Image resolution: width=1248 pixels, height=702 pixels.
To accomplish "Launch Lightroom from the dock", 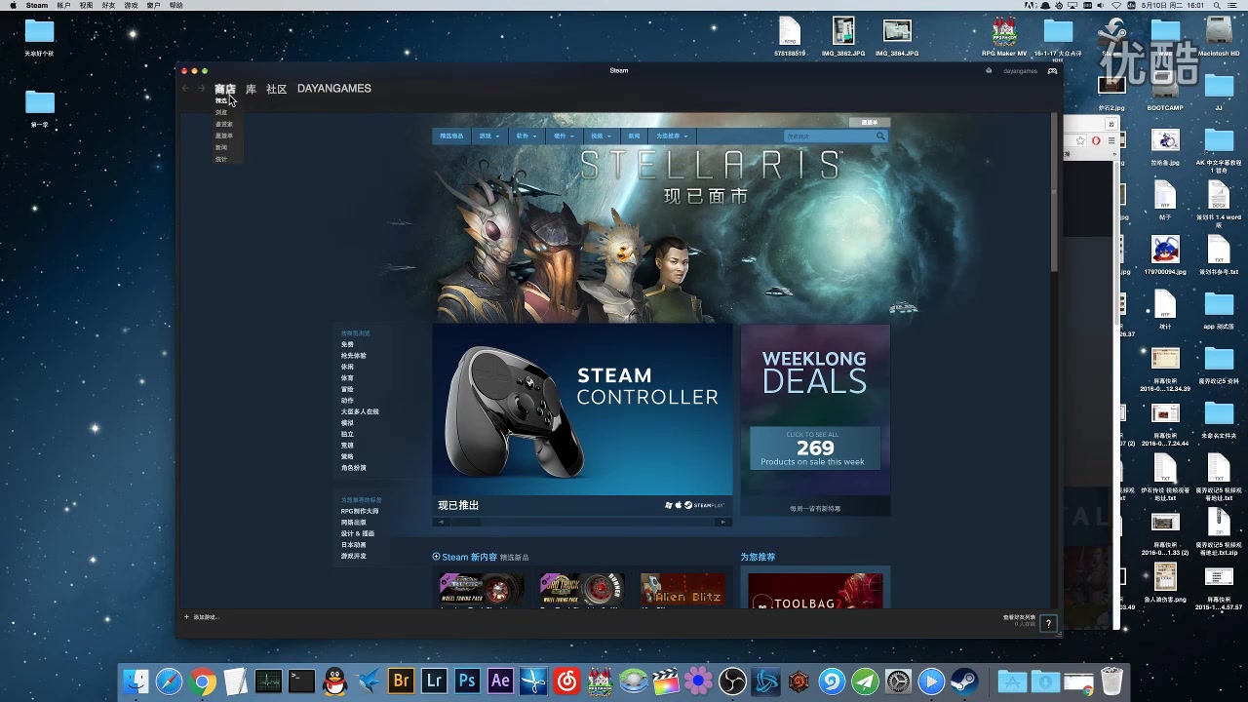I will click(434, 682).
